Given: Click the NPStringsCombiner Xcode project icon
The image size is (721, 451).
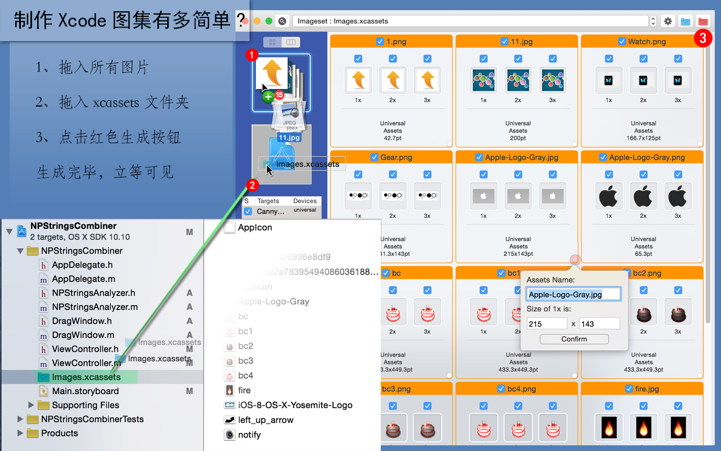Looking at the screenshot, I should click(x=23, y=231).
